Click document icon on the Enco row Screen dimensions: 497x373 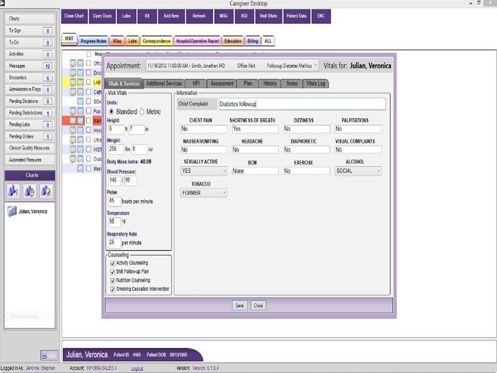pyautogui.click(x=80, y=73)
